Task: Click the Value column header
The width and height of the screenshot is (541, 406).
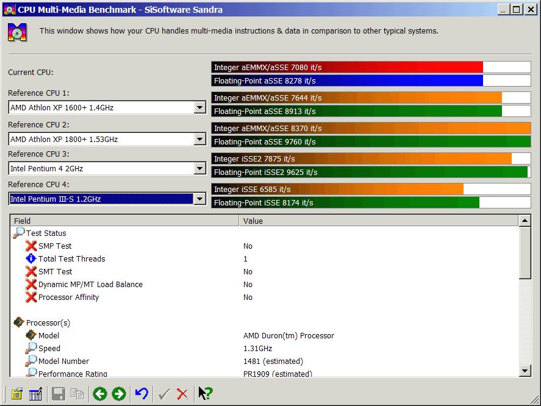Action: [x=379, y=221]
